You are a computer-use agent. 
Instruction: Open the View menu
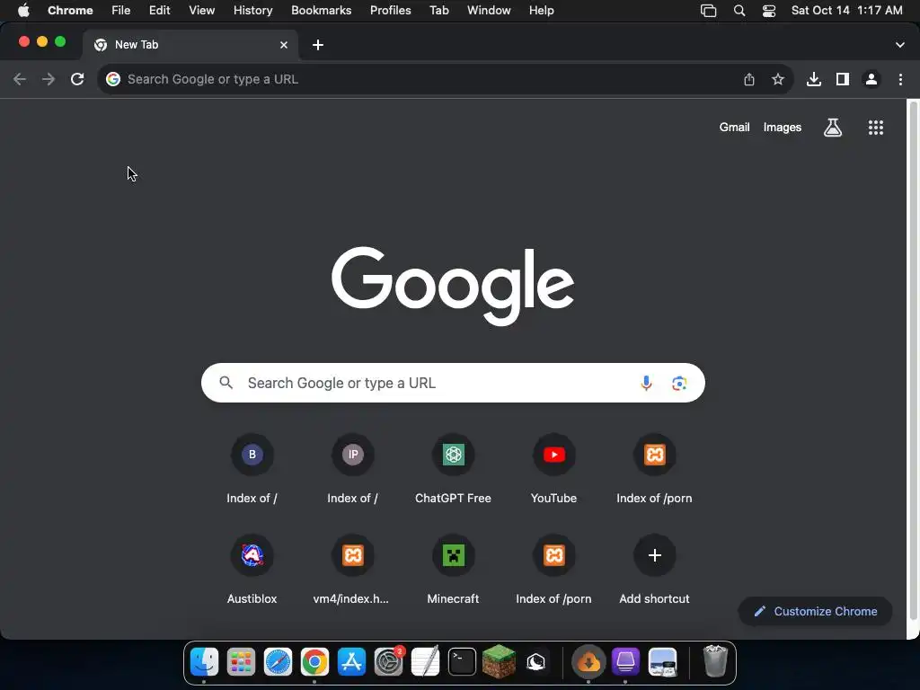[201, 11]
